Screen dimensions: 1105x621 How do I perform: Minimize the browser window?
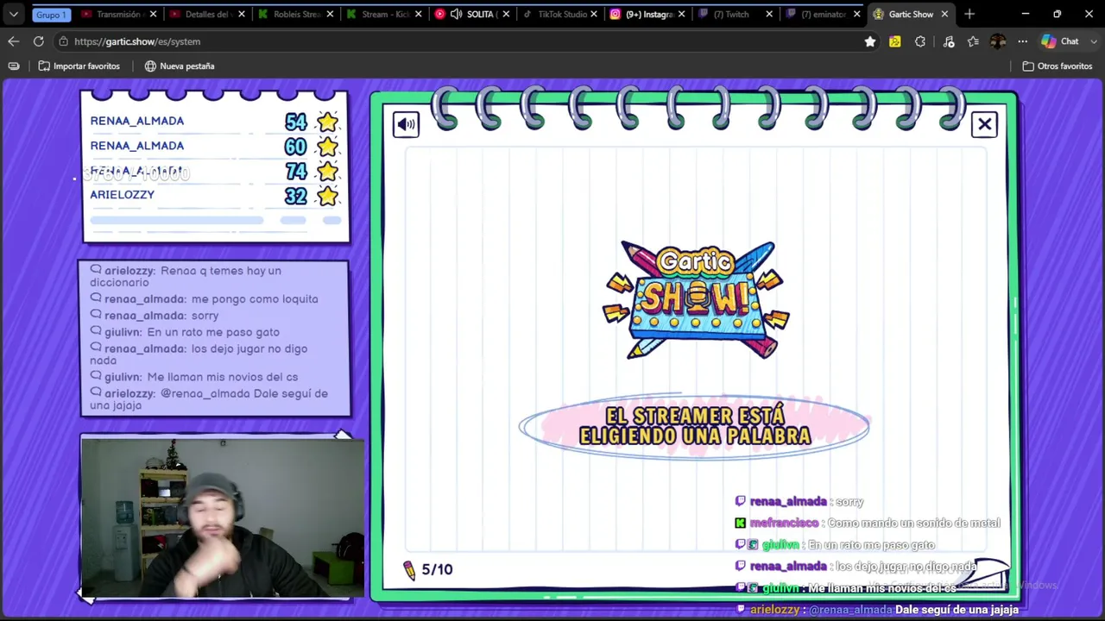[x=1025, y=14]
